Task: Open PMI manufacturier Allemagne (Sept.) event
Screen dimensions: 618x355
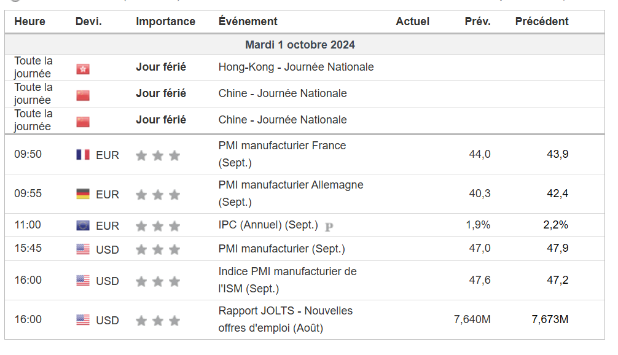Action: tap(291, 193)
